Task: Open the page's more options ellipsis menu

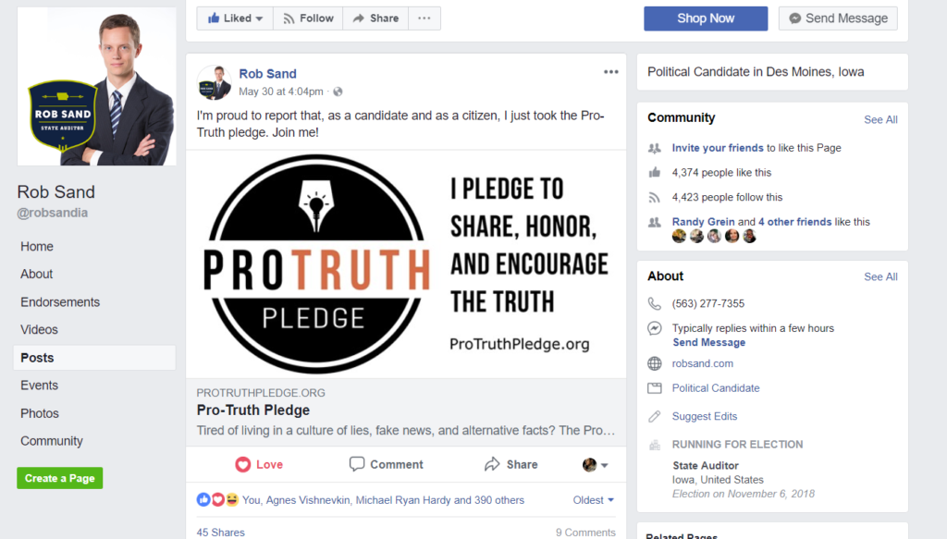Action: coord(424,18)
